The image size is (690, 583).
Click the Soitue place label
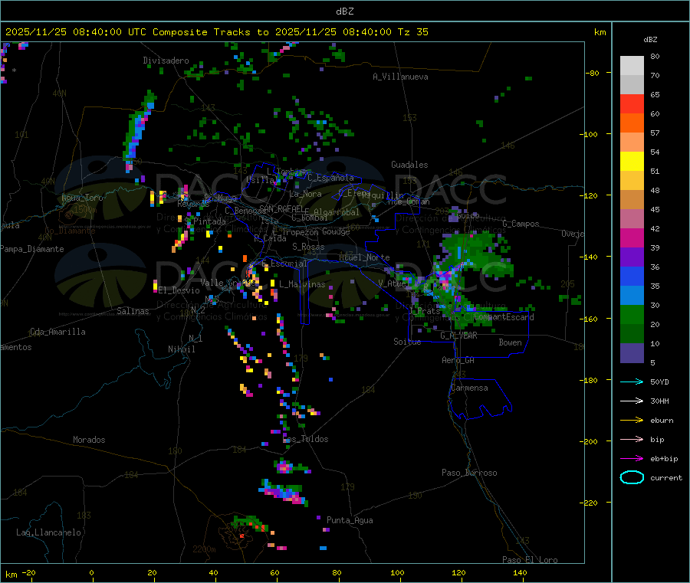click(407, 342)
